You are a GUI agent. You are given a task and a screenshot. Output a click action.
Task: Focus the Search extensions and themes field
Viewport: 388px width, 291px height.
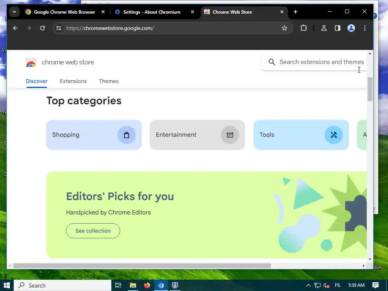(x=314, y=62)
